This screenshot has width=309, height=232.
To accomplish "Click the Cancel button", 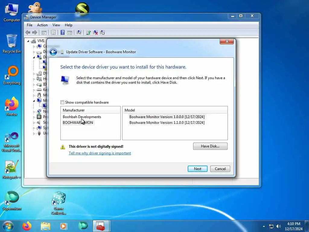I will [220, 169].
